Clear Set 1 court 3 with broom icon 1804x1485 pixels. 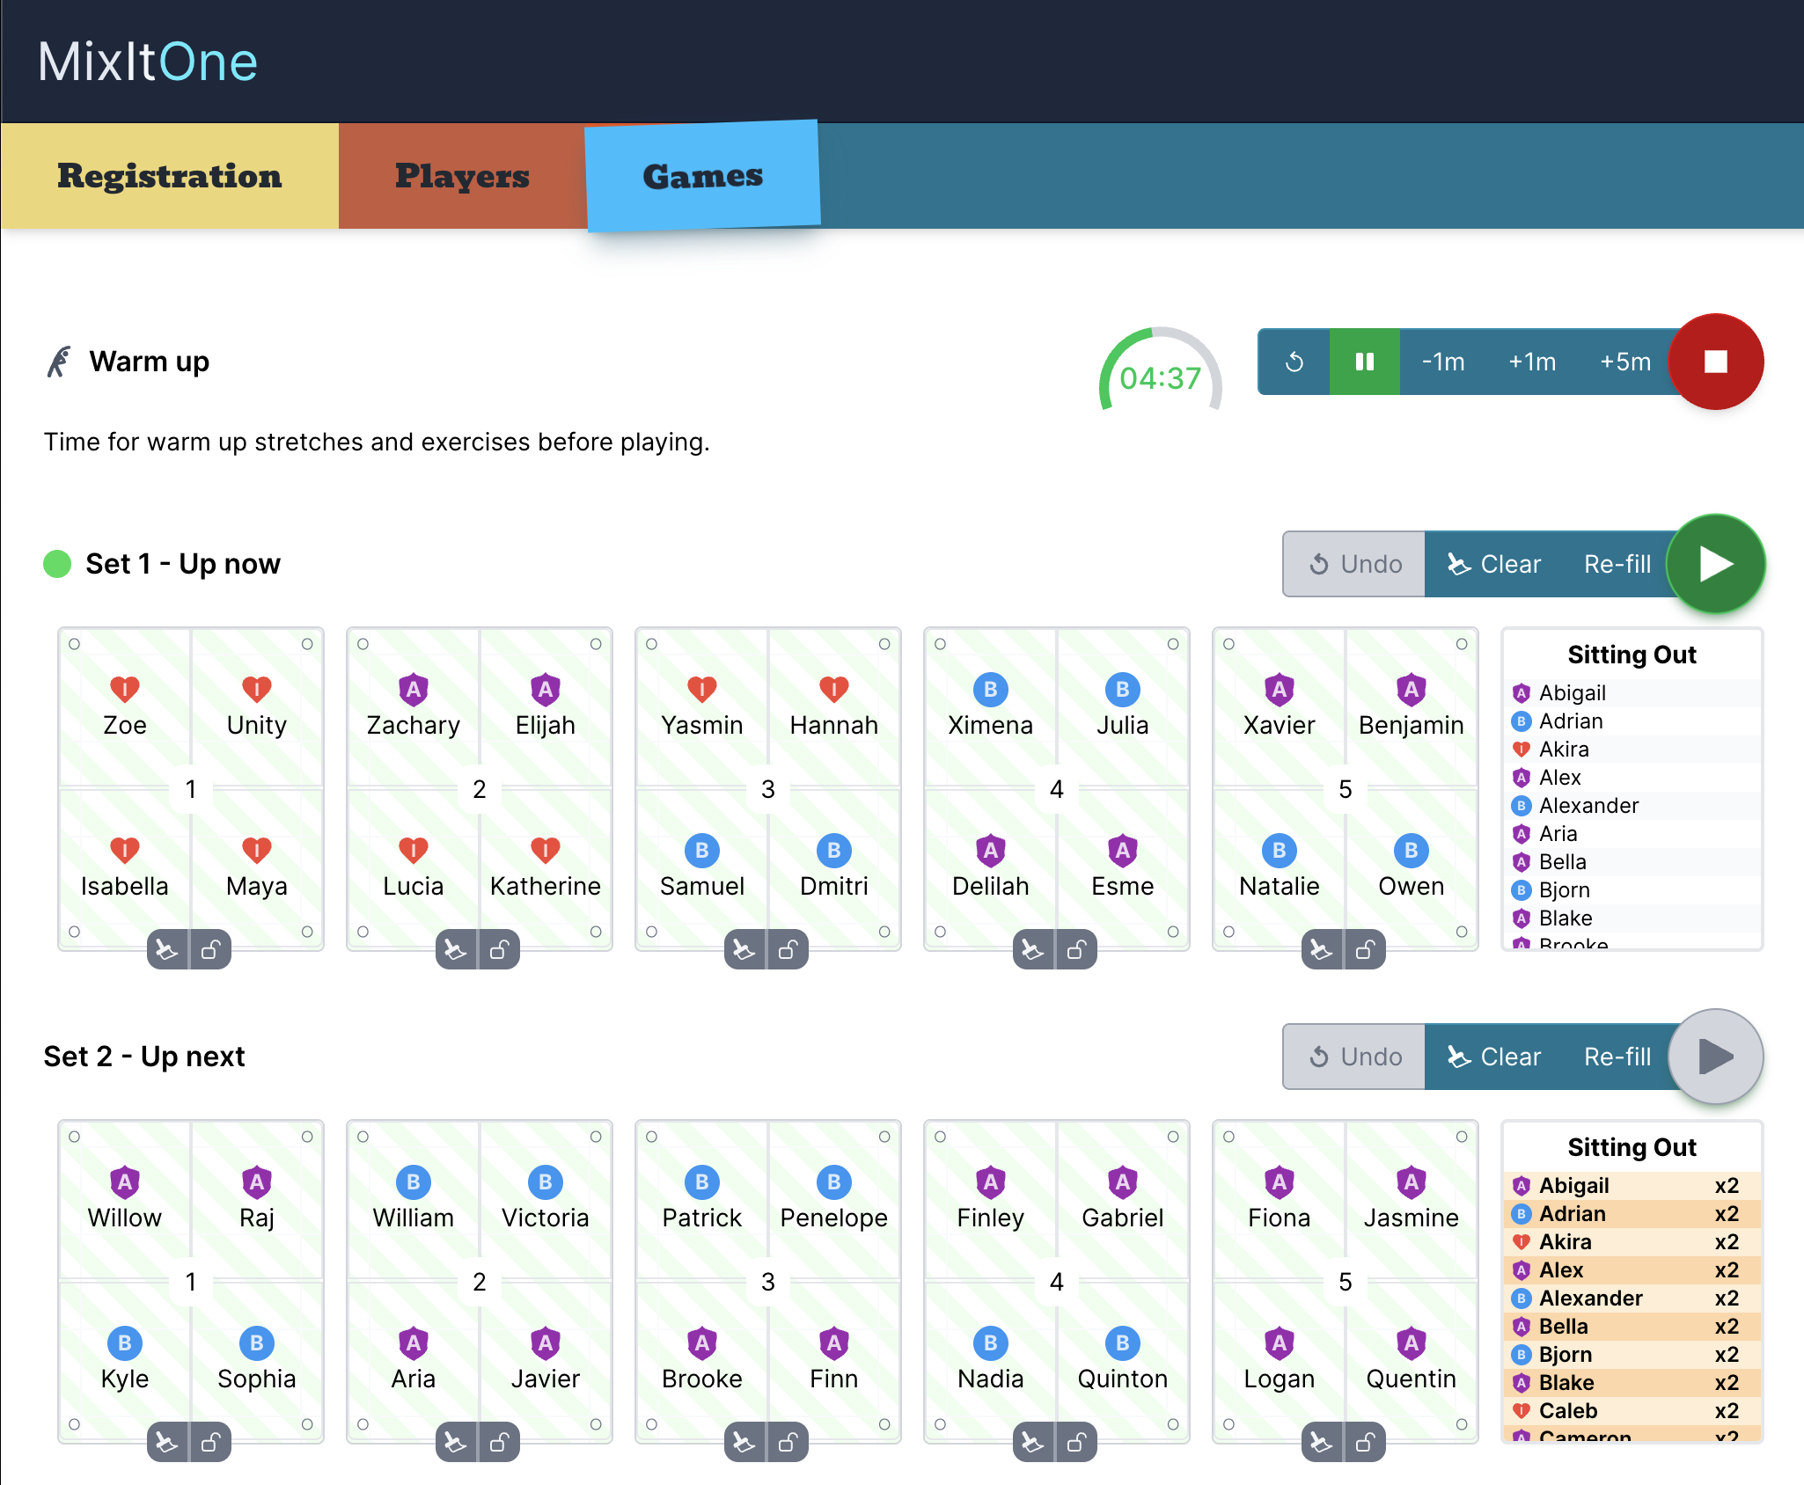(744, 950)
